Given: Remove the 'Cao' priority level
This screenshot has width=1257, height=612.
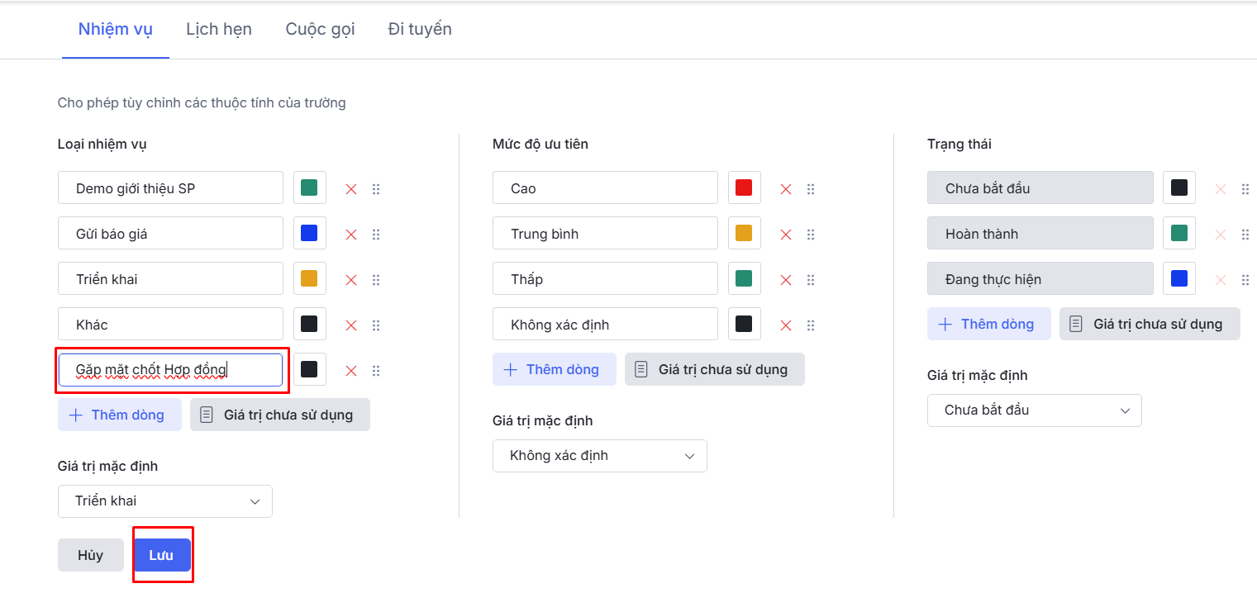Looking at the screenshot, I should tap(786, 189).
